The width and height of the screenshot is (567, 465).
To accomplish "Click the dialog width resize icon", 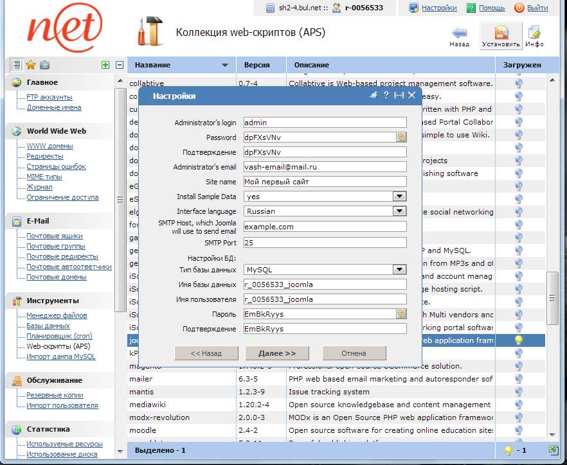I will click(x=399, y=95).
